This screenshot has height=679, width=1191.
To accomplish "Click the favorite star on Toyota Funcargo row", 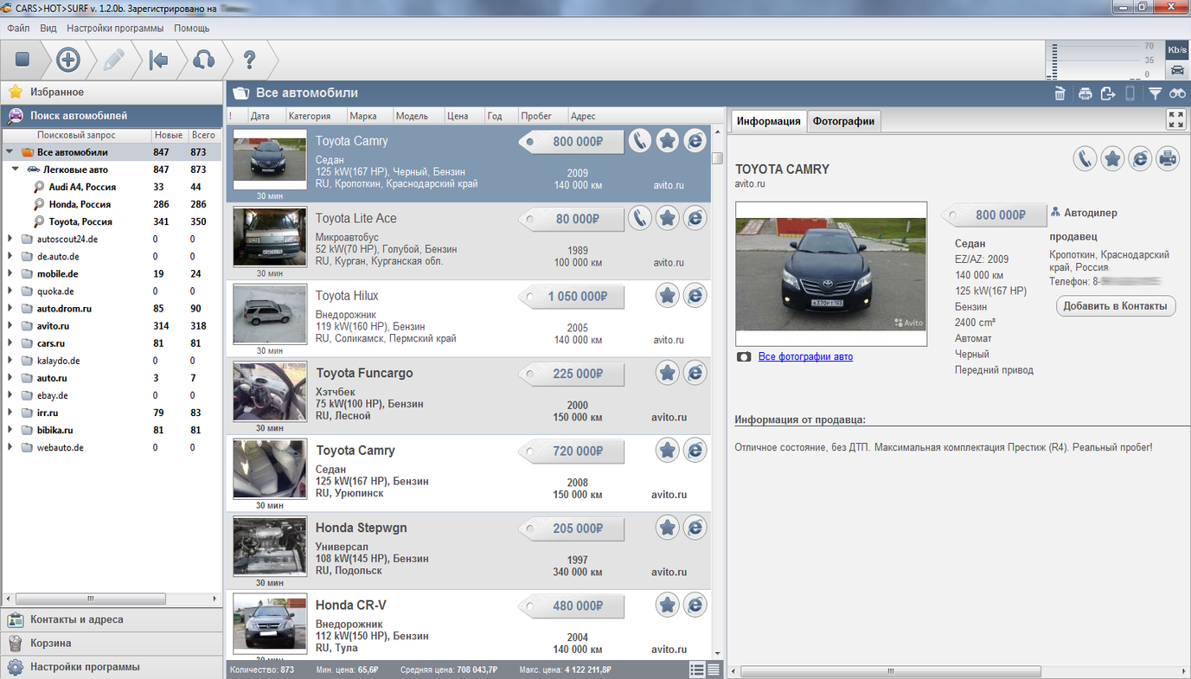I will [x=667, y=373].
